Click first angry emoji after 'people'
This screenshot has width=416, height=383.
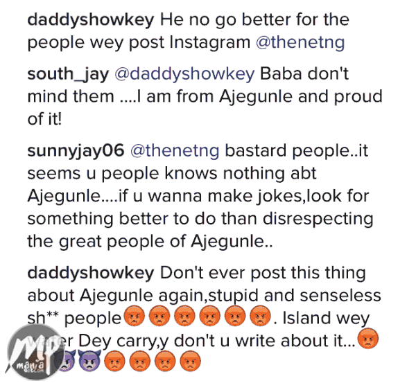[x=135, y=315]
